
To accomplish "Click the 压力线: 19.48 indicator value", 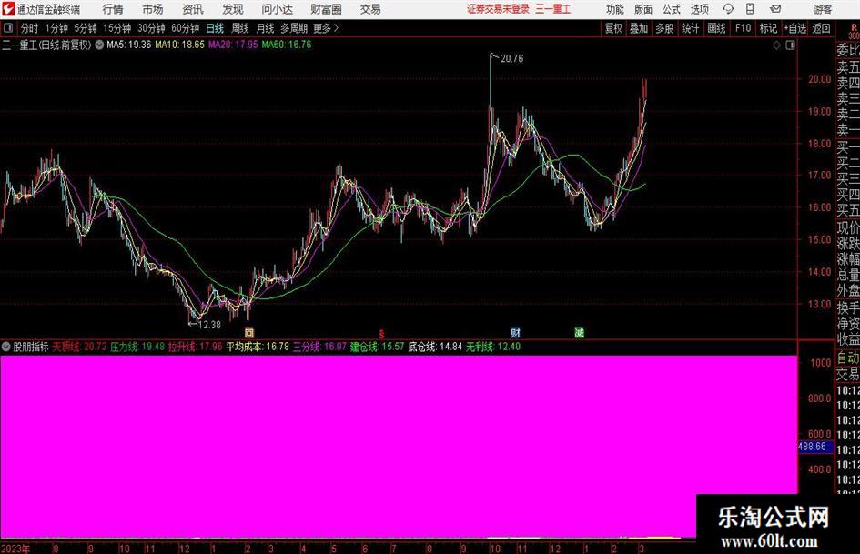I will click(x=137, y=347).
